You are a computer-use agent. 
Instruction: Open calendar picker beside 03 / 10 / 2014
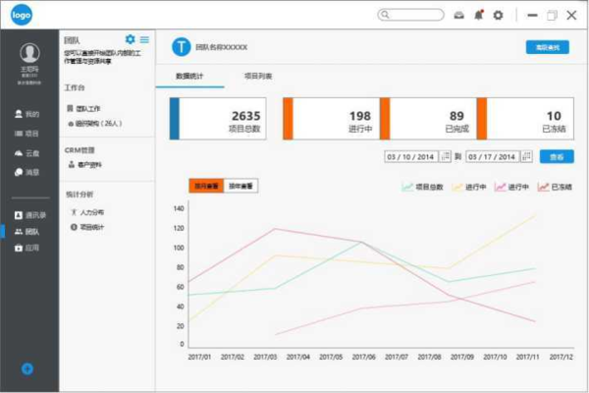(x=445, y=156)
